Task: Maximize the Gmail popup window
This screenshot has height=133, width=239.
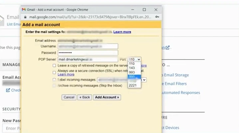Action: coord(144,10)
